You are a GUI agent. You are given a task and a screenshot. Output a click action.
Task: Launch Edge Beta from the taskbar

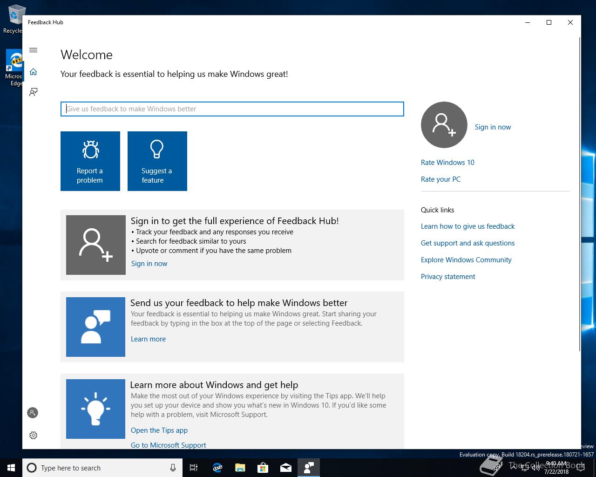[x=217, y=468]
